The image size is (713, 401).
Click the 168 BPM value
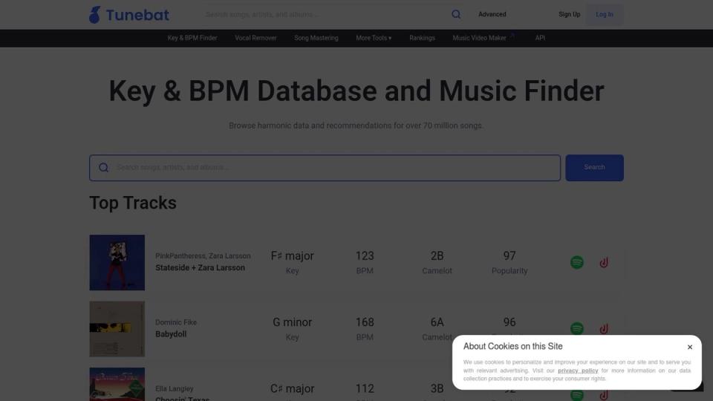point(365,322)
